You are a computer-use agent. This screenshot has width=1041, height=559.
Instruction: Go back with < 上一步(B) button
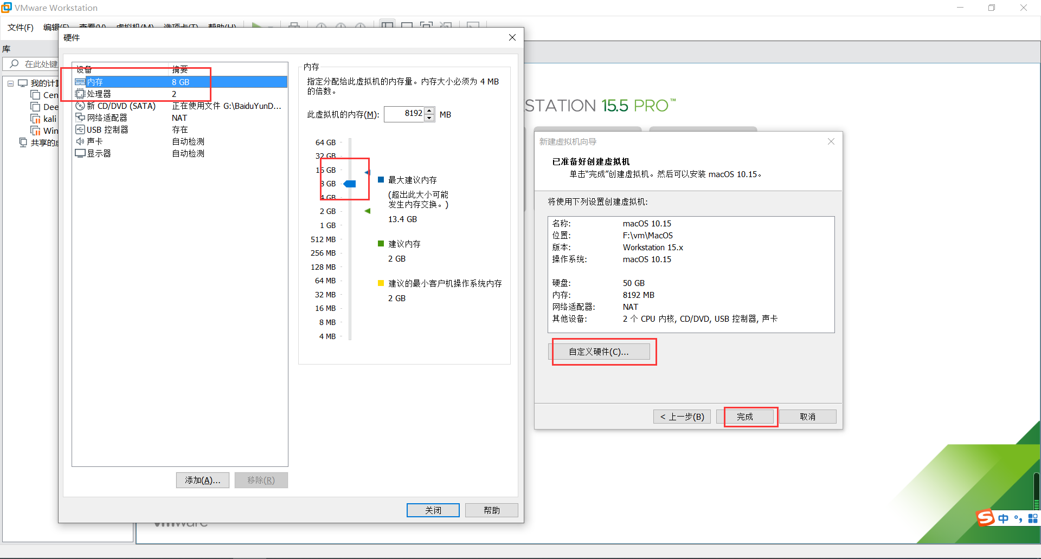[x=682, y=417]
